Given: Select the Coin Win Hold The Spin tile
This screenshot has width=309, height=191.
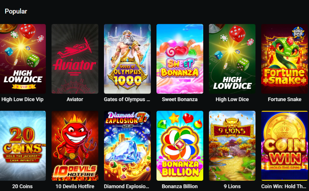Looking at the screenshot, I should pos(284,146).
